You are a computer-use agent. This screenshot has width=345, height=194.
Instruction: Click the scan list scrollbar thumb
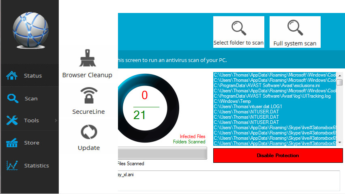pyautogui.click(x=340, y=82)
